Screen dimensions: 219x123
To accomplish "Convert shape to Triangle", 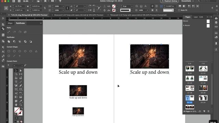I will pos(36,51).
